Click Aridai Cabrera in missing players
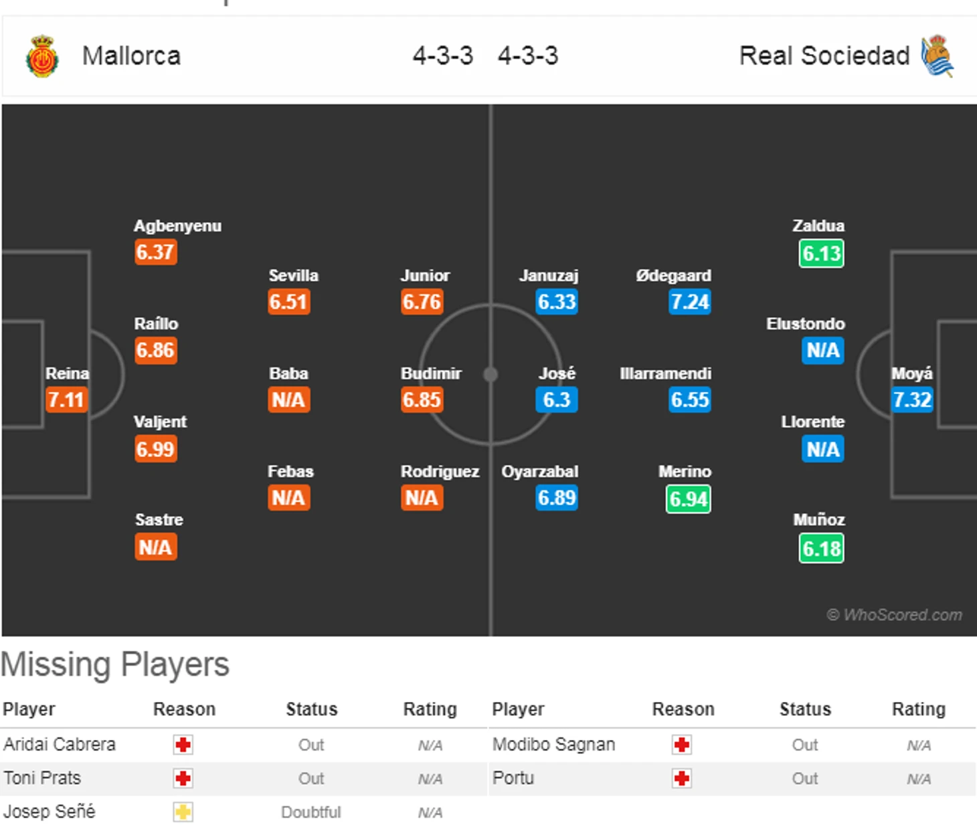Image resolution: width=977 pixels, height=825 pixels. [60, 745]
